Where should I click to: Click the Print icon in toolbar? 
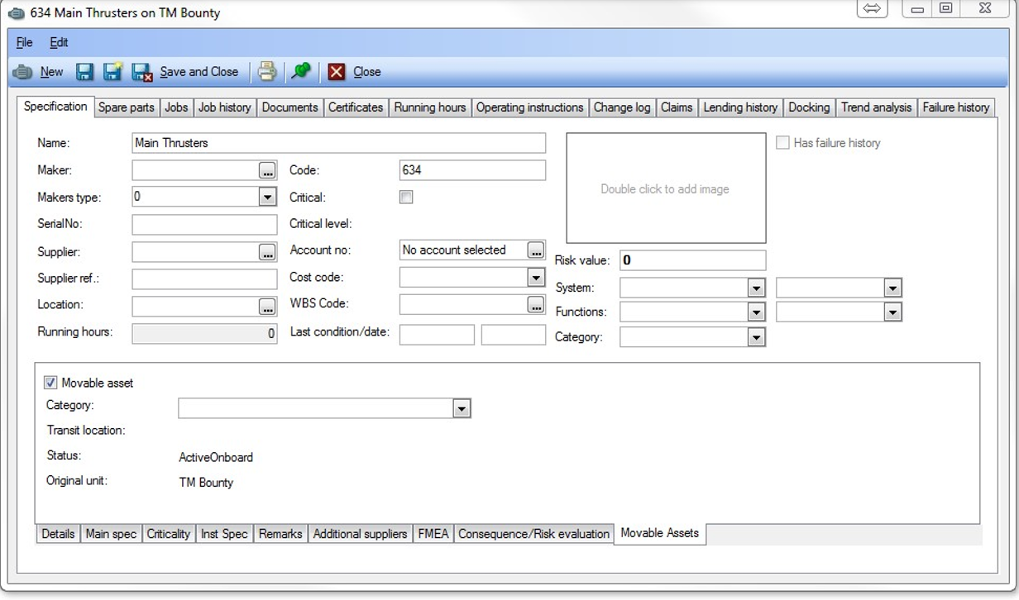point(266,72)
